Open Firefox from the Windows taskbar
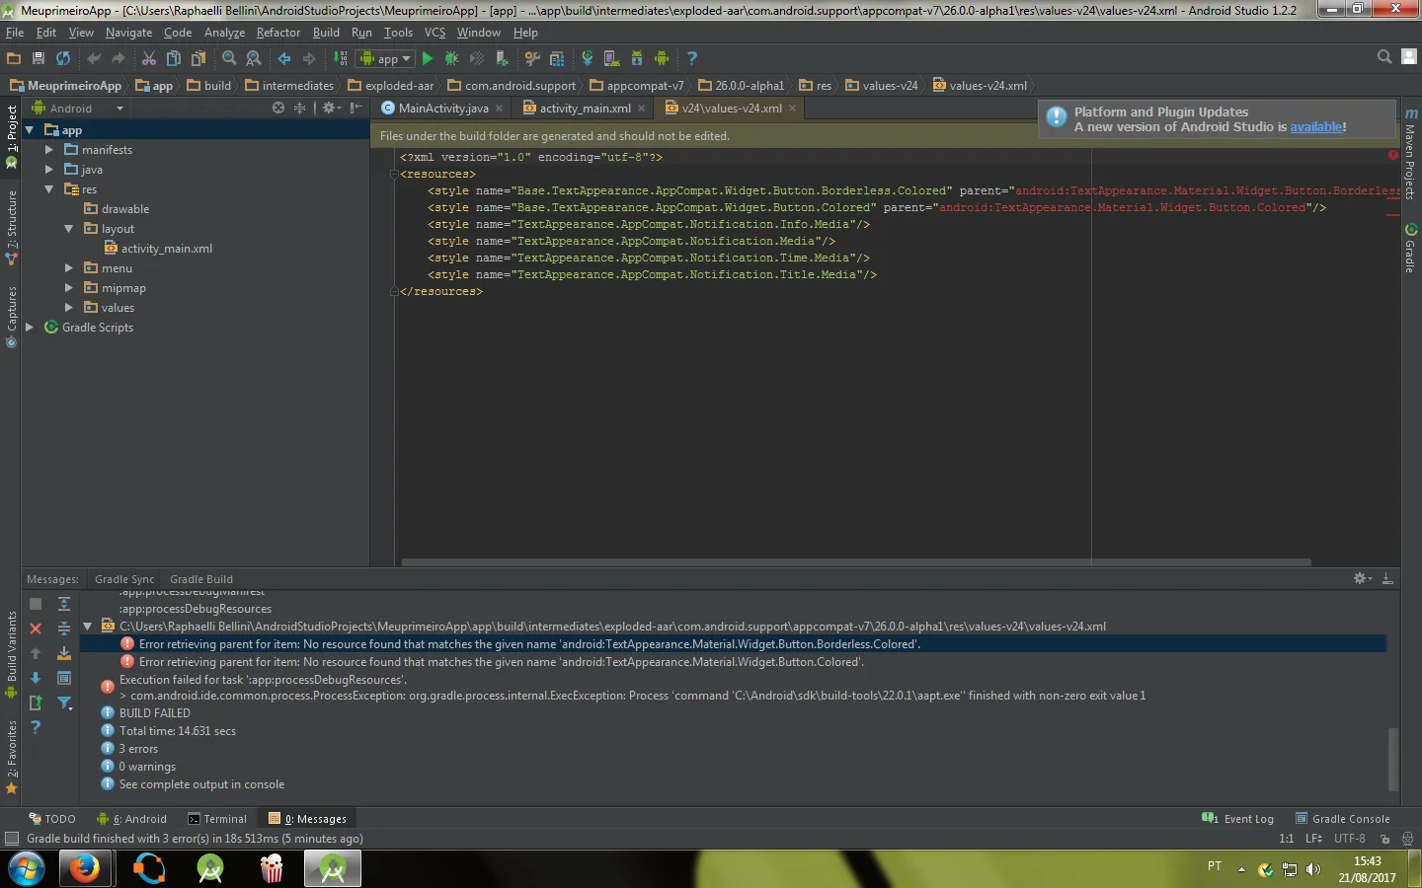The height and width of the screenshot is (888, 1422). 84,869
